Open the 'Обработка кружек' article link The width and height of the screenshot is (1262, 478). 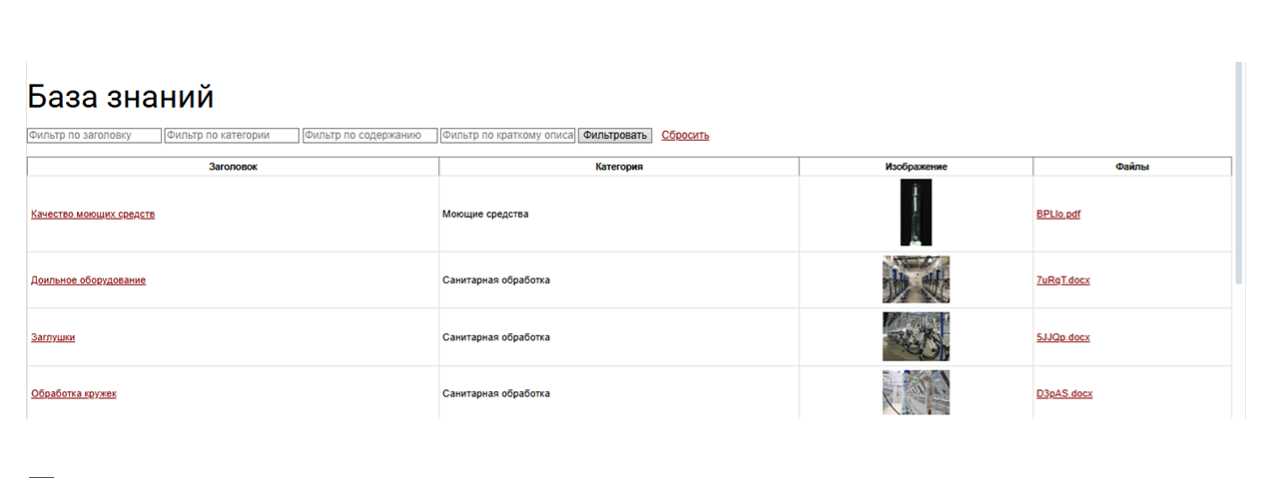click(x=74, y=393)
